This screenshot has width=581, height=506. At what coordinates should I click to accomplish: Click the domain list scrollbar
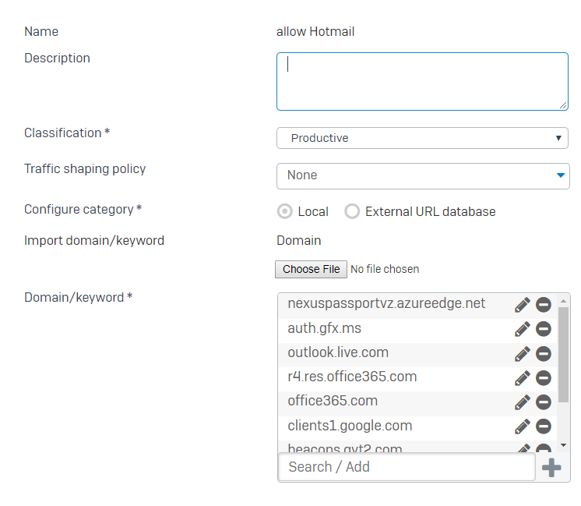click(563, 351)
